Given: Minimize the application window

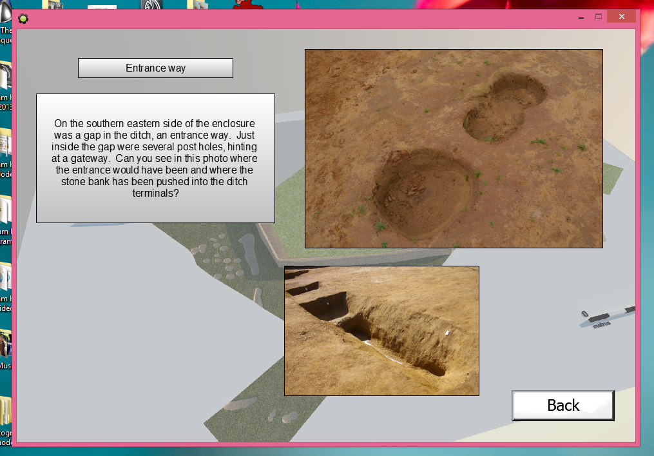Looking at the screenshot, I should (x=581, y=17).
